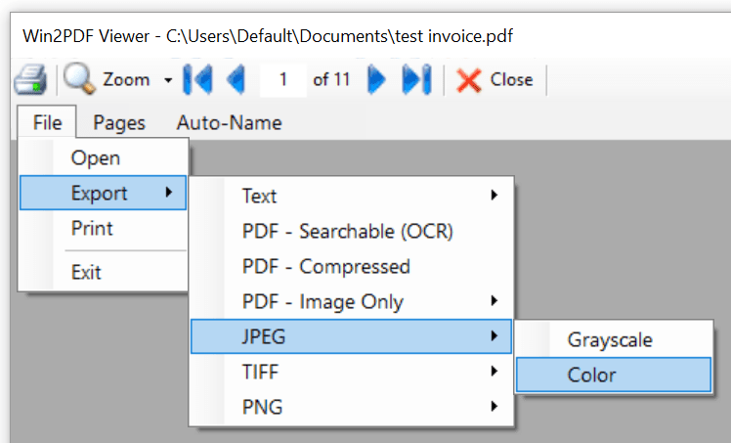Select PDF - Compressed export
The image size is (731, 443).
[x=352, y=266]
